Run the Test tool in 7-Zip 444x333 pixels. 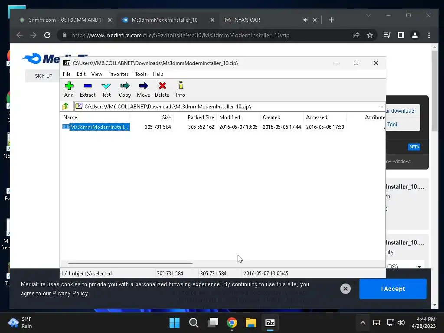[106, 89]
